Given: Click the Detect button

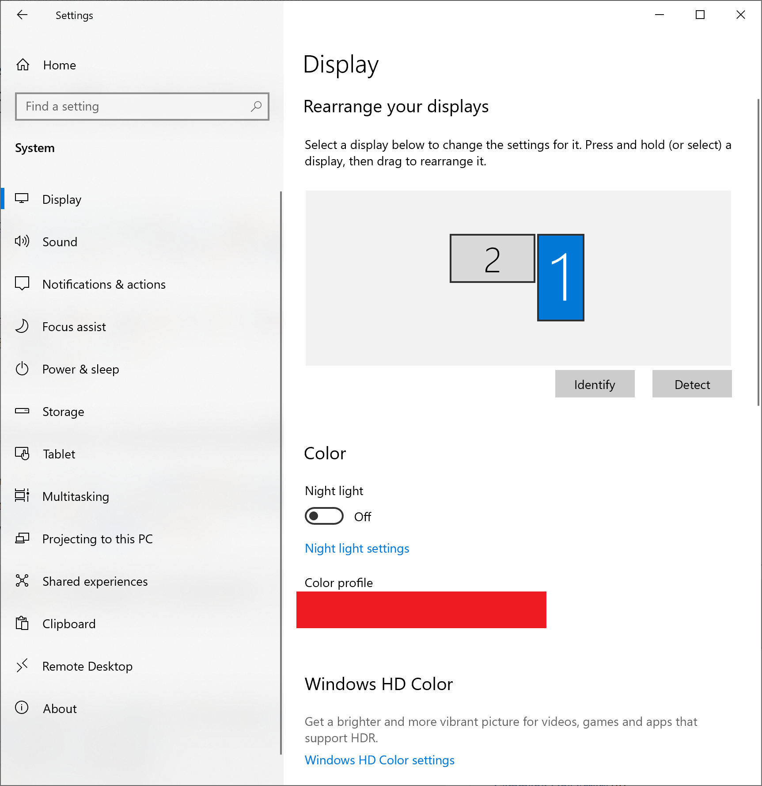Looking at the screenshot, I should click(x=691, y=384).
